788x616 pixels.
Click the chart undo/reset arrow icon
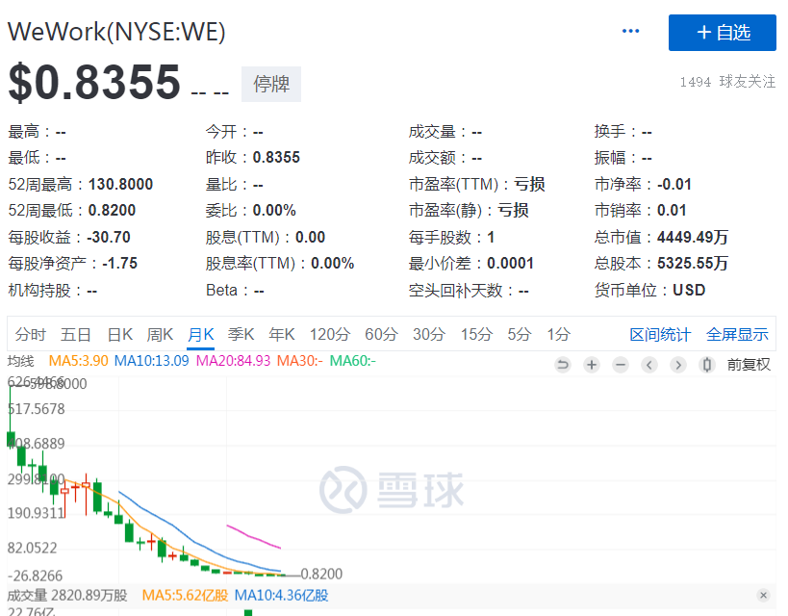point(563,365)
